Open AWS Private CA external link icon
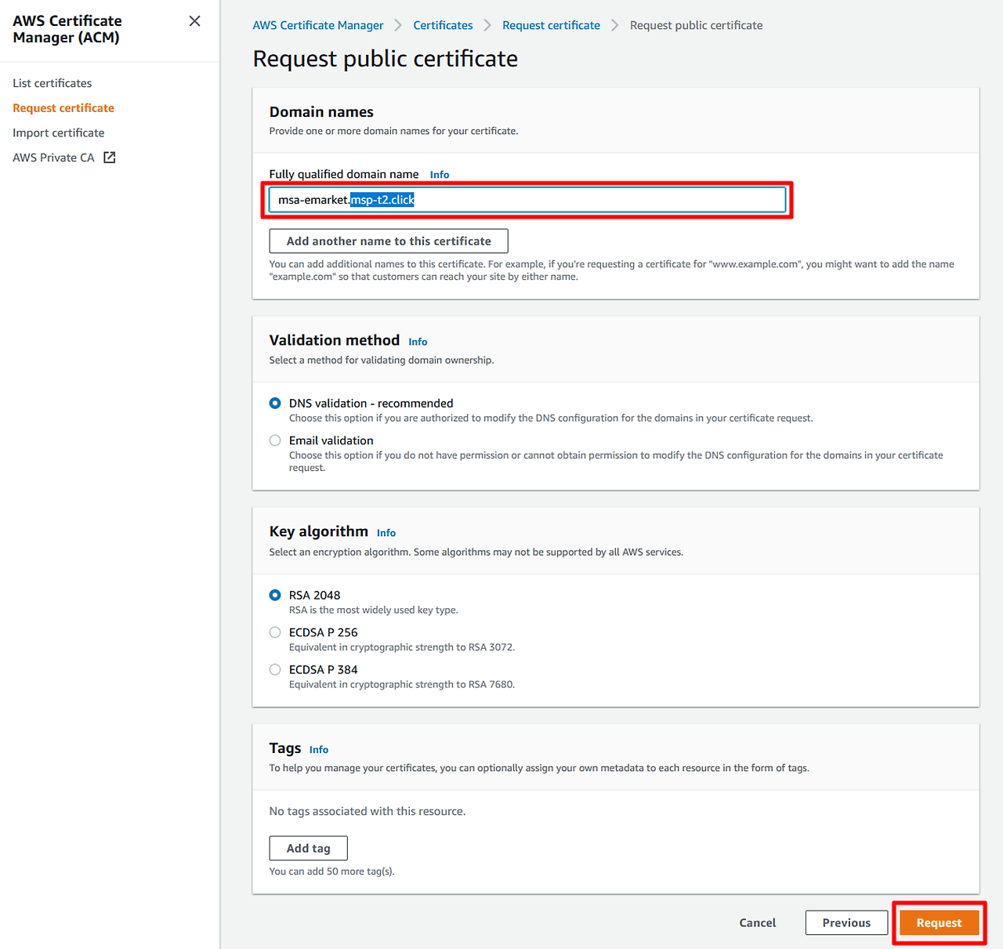The height and width of the screenshot is (949, 1003). click(x=110, y=158)
